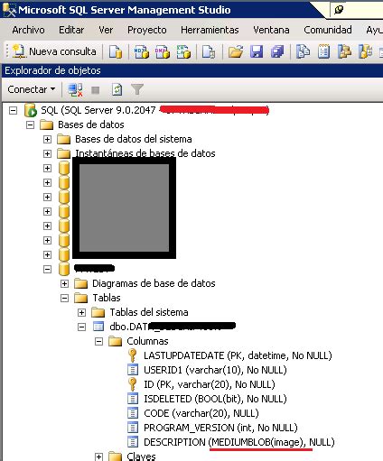Select the CODE varchar(20) column

click(201, 413)
